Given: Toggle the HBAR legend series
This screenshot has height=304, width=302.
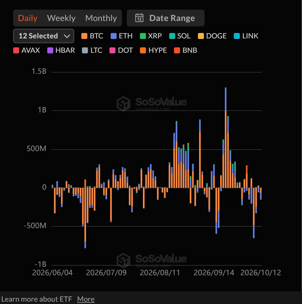Looking at the screenshot, I should [61, 50].
